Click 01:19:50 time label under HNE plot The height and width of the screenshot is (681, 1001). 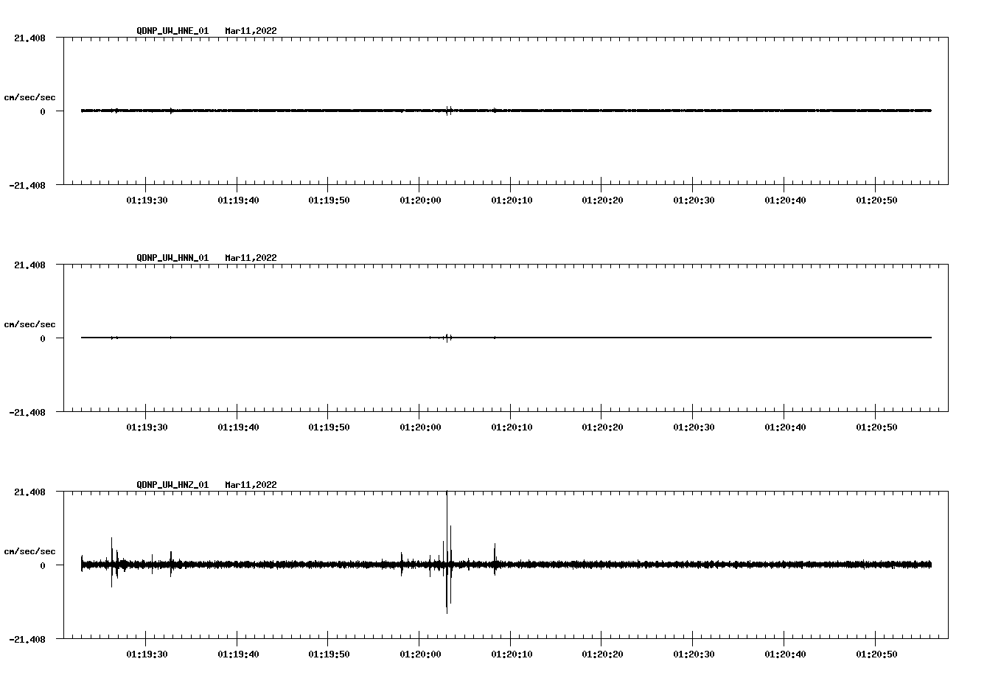tap(329, 200)
